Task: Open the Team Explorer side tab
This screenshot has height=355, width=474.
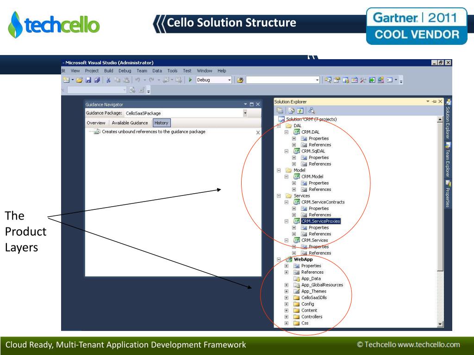Action: point(448,159)
